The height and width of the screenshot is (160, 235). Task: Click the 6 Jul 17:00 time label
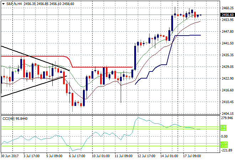coord(77,156)
